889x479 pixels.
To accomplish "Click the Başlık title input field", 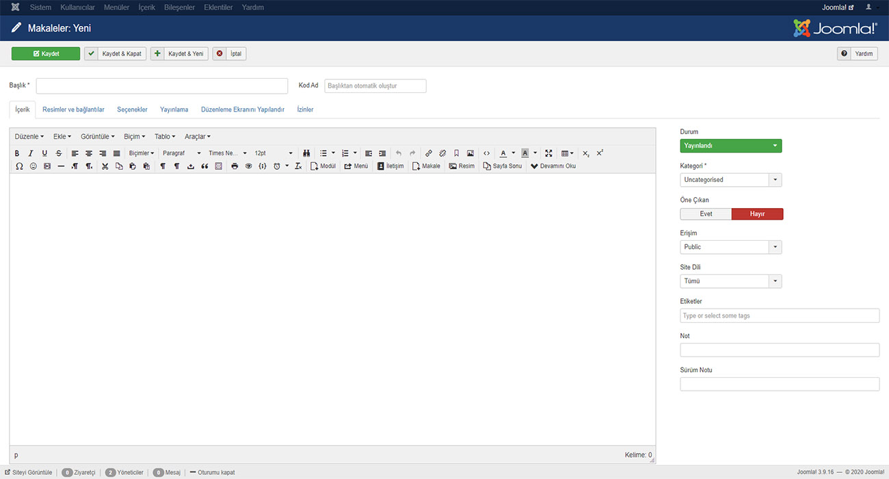I will 162,86.
